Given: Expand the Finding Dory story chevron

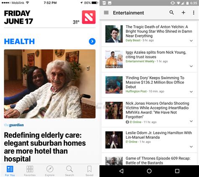Looking at the screenshot, I should (x=191, y=92).
